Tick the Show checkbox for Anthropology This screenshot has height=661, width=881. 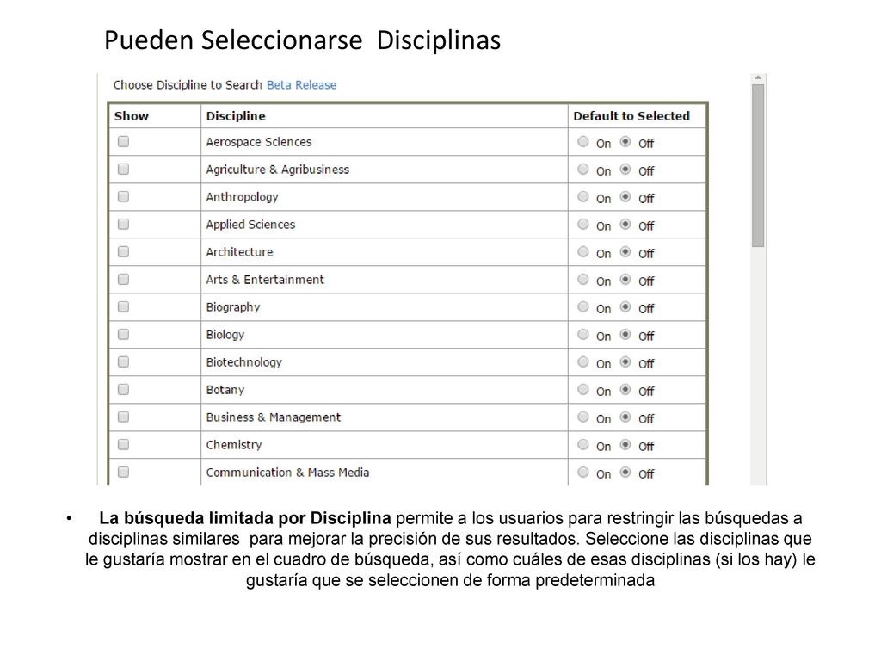coord(124,197)
